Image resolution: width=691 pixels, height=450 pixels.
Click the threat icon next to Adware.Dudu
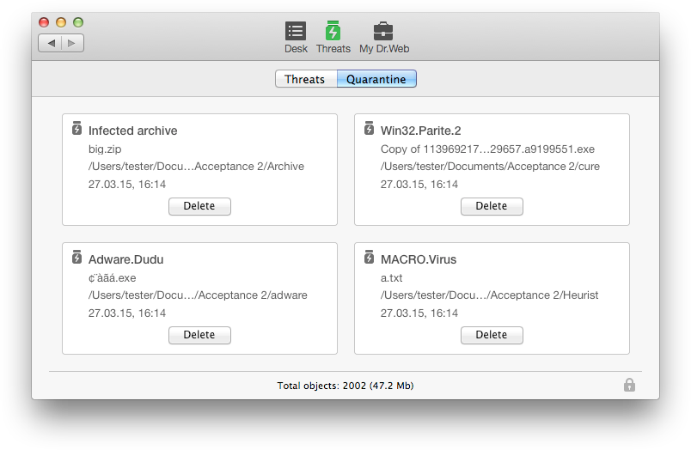76,257
